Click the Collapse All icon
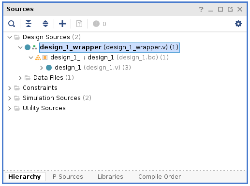The image size is (250, 186). (x=29, y=24)
